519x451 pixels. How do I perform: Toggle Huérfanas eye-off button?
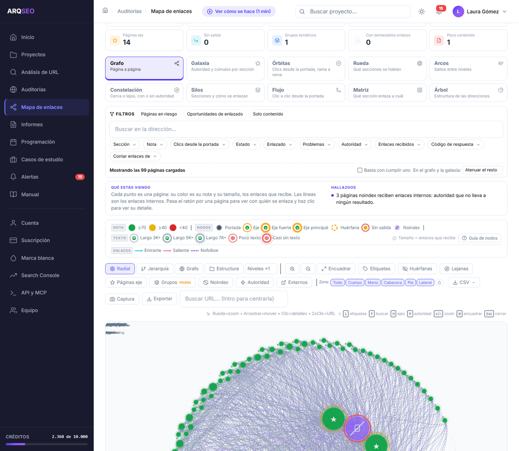point(417,269)
